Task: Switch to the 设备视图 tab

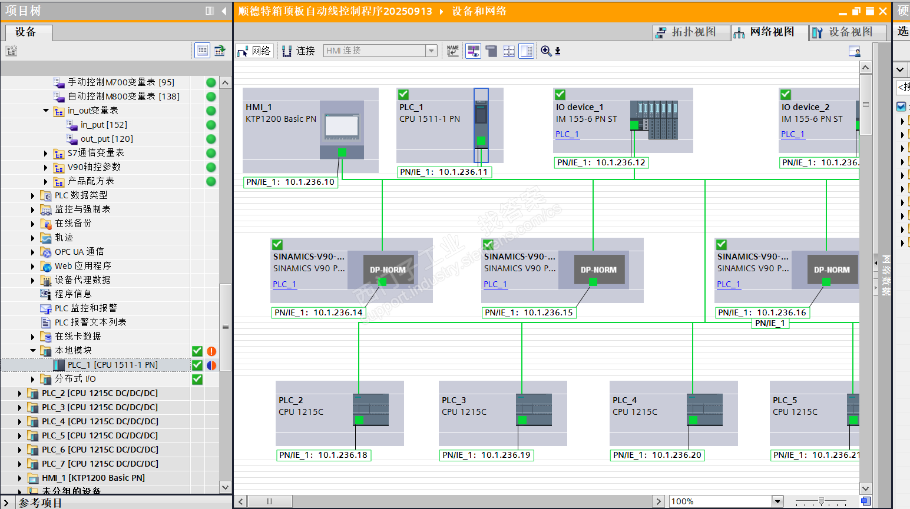Action: [848, 32]
